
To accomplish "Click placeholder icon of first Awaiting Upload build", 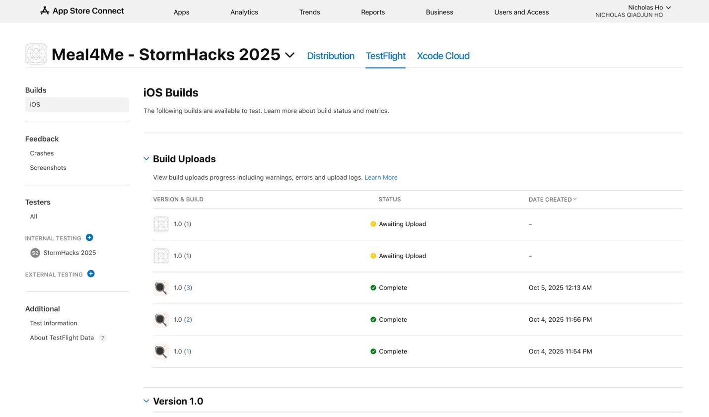I will coord(161,224).
